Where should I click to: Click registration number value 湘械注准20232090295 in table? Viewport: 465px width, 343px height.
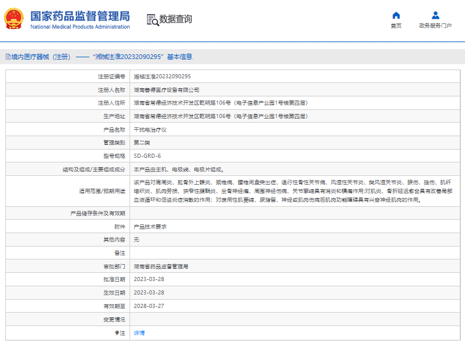pyautogui.click(x=162, y=76)
